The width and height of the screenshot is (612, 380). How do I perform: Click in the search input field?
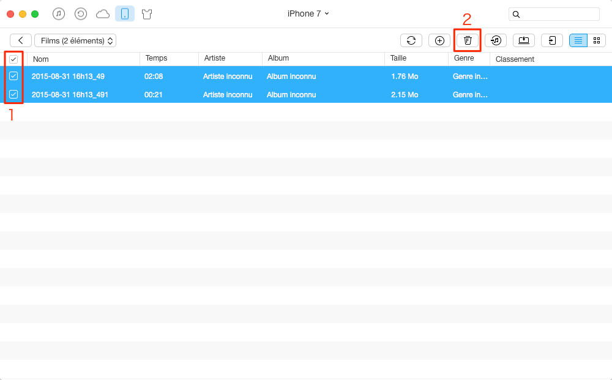click(x=554, y=14)
